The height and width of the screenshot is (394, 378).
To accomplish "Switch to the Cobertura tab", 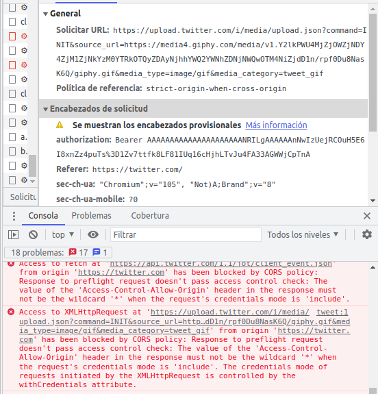I will (x=150, y=216).
